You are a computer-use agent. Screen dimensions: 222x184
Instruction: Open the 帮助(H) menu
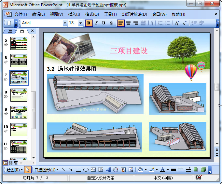pos(178,14)
